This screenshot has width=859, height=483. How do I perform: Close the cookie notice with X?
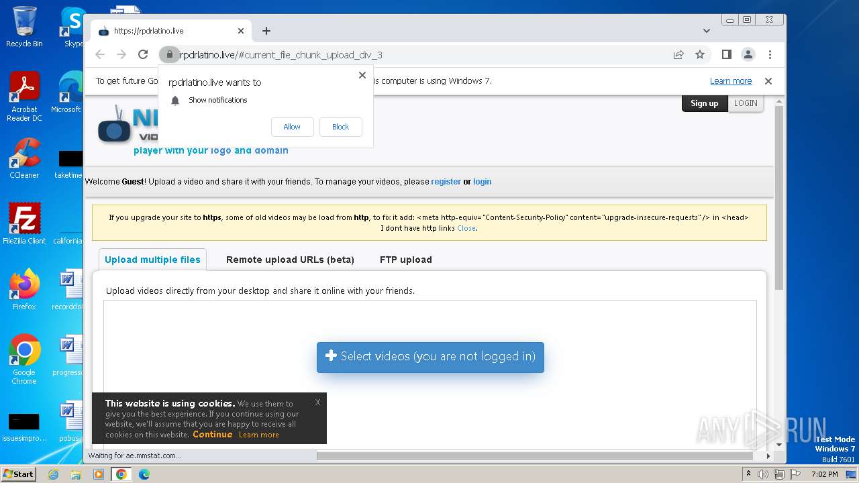tap(317, 402)
